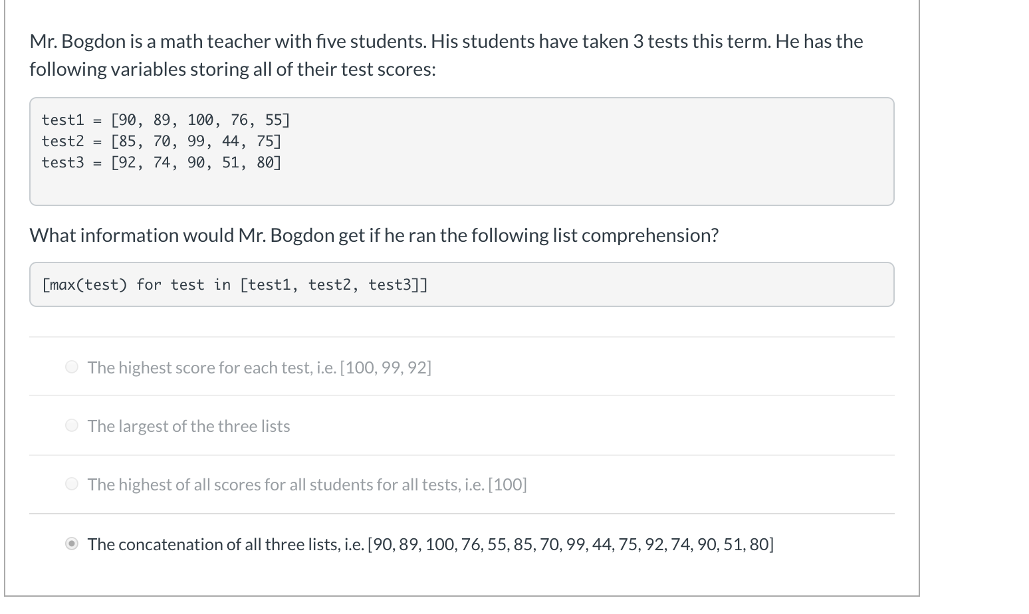Click the test1 variable code line
The image size is (1029, 614).
[166, 120]
